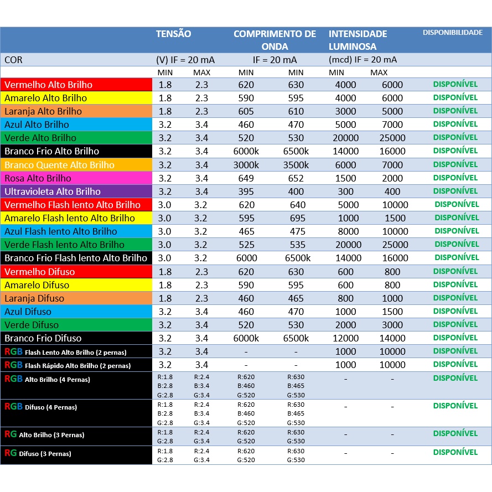Image resolution: width=492 pixels, height=492 pixels.
Task: Select the purple Ultravioleta Alto Brilho cell
Action: pyautogui.click(x=76, y=191)
